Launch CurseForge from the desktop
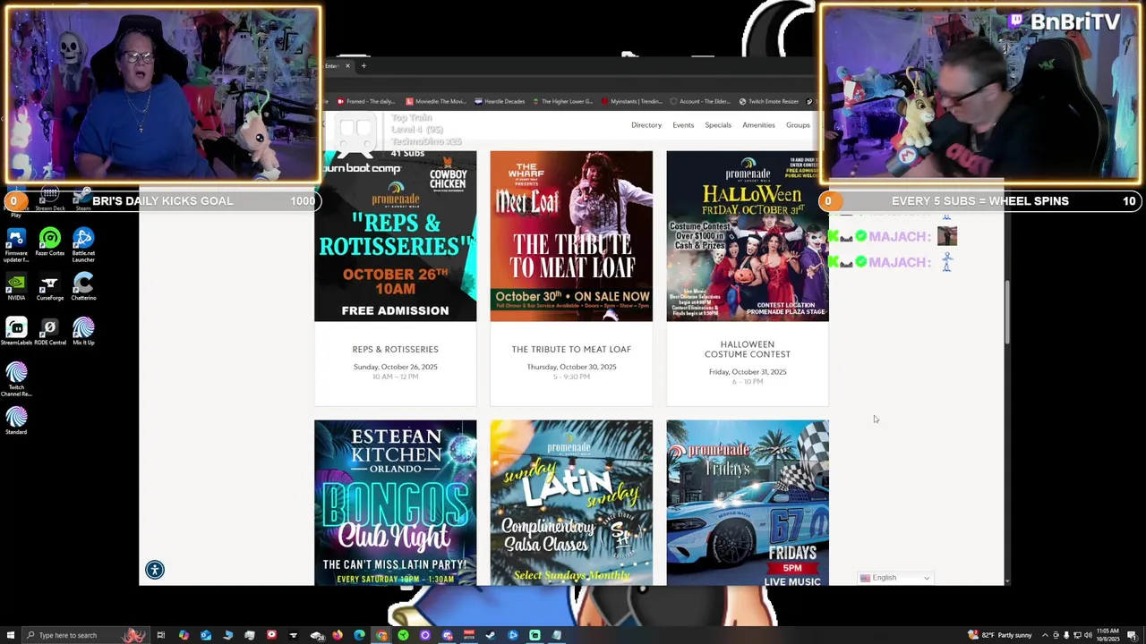1146x644 pixels. coord(50,286)
